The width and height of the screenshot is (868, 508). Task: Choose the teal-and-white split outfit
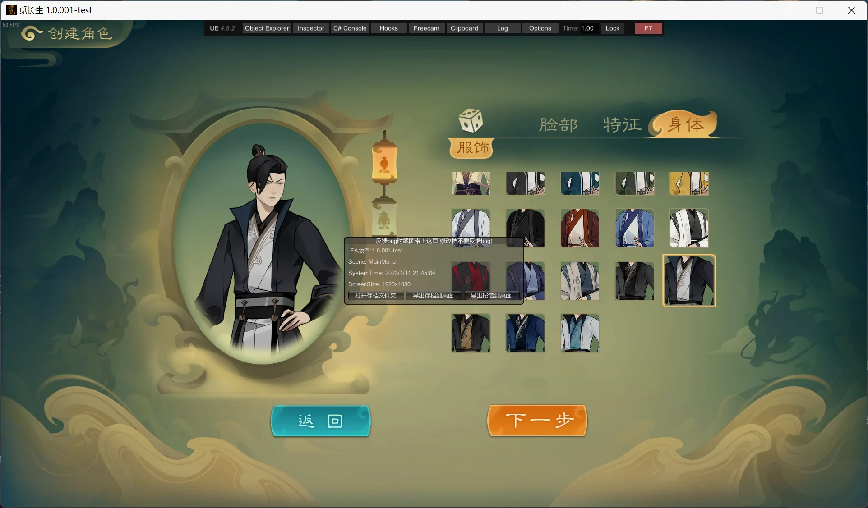580,183
